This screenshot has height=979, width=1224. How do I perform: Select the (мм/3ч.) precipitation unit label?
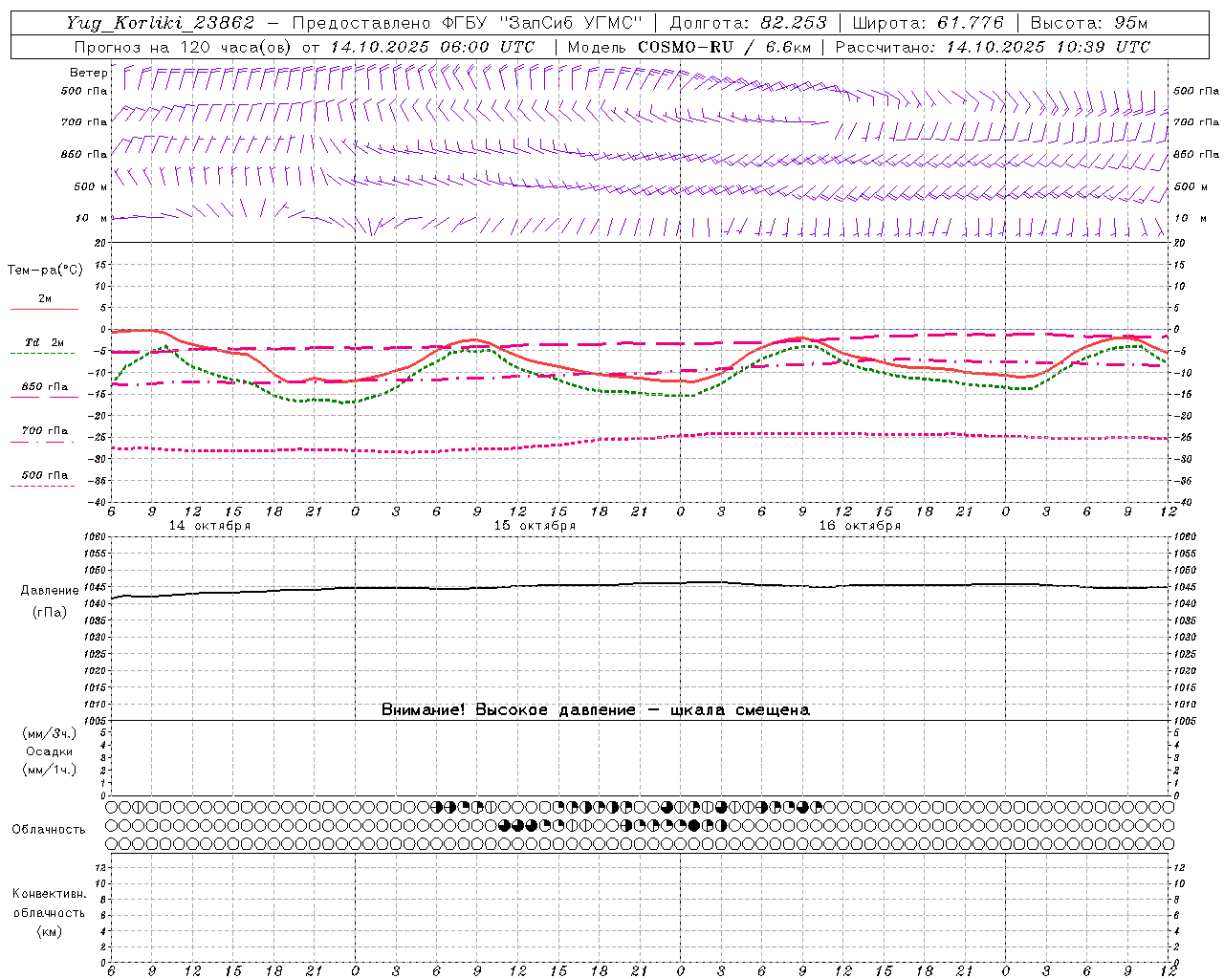[x=50, y=733]
